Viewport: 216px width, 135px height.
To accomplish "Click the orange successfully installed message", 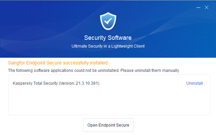I will pos(58,63).
